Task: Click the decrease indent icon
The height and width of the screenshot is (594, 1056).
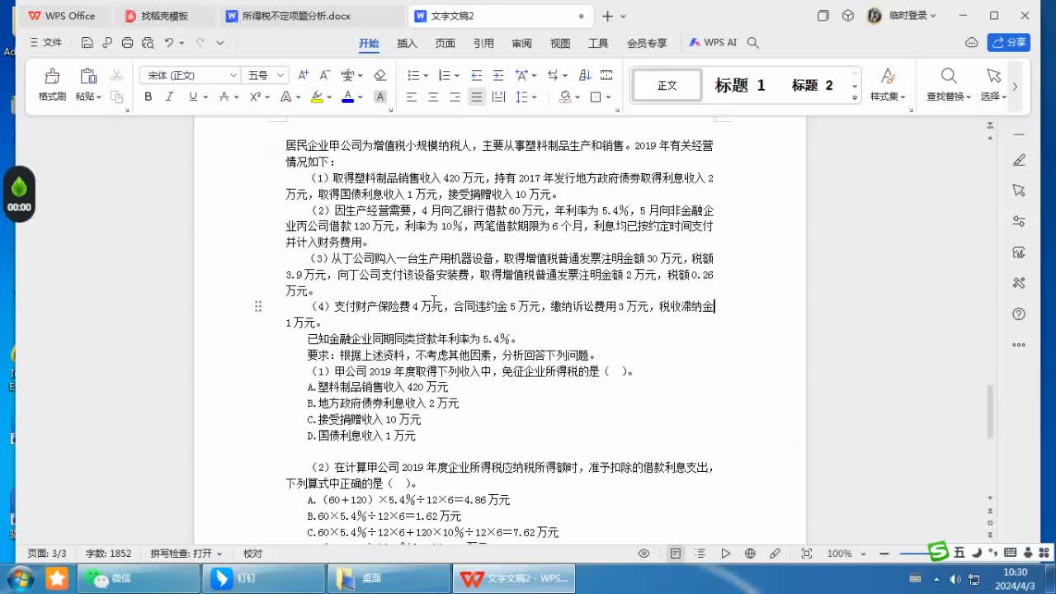Action: pyautogui.click(x=477, y=75)
